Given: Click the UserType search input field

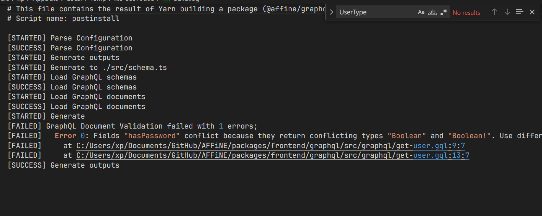Looking at the screenshot, I should (x=375, y=12).
